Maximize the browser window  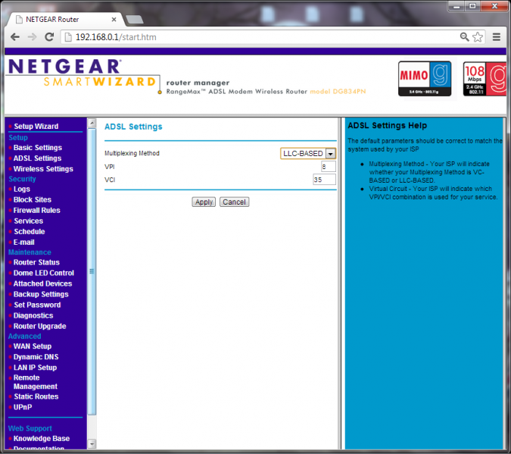tap(472, 6)
